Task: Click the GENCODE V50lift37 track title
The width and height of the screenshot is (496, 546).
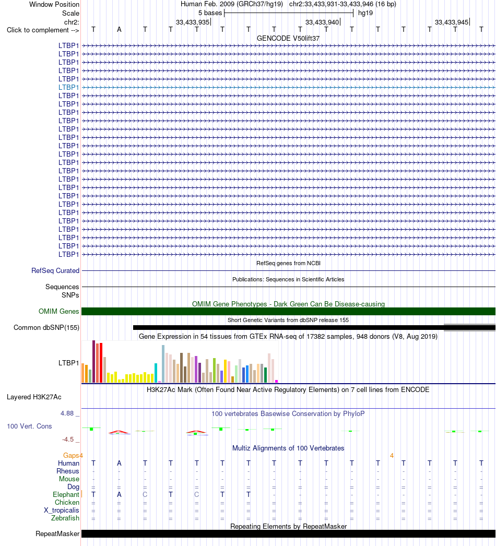Action: [x=288, y=38]
